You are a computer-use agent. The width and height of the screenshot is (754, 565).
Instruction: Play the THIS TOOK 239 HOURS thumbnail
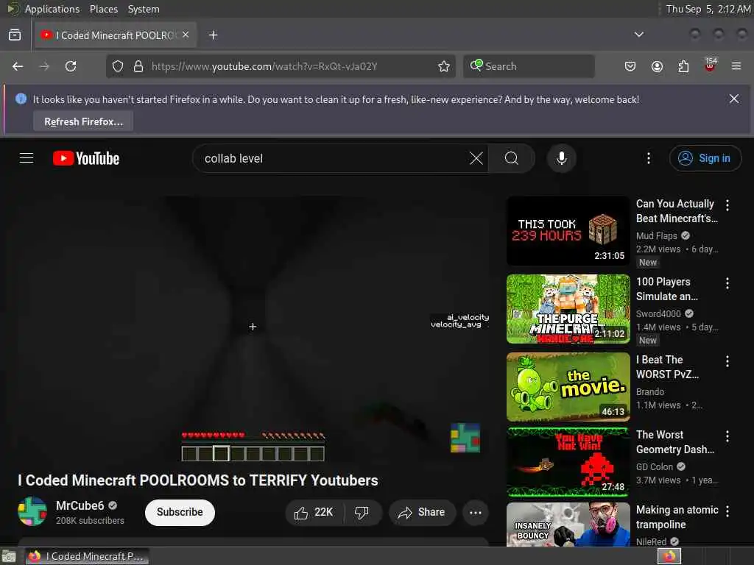coord(568,230)
